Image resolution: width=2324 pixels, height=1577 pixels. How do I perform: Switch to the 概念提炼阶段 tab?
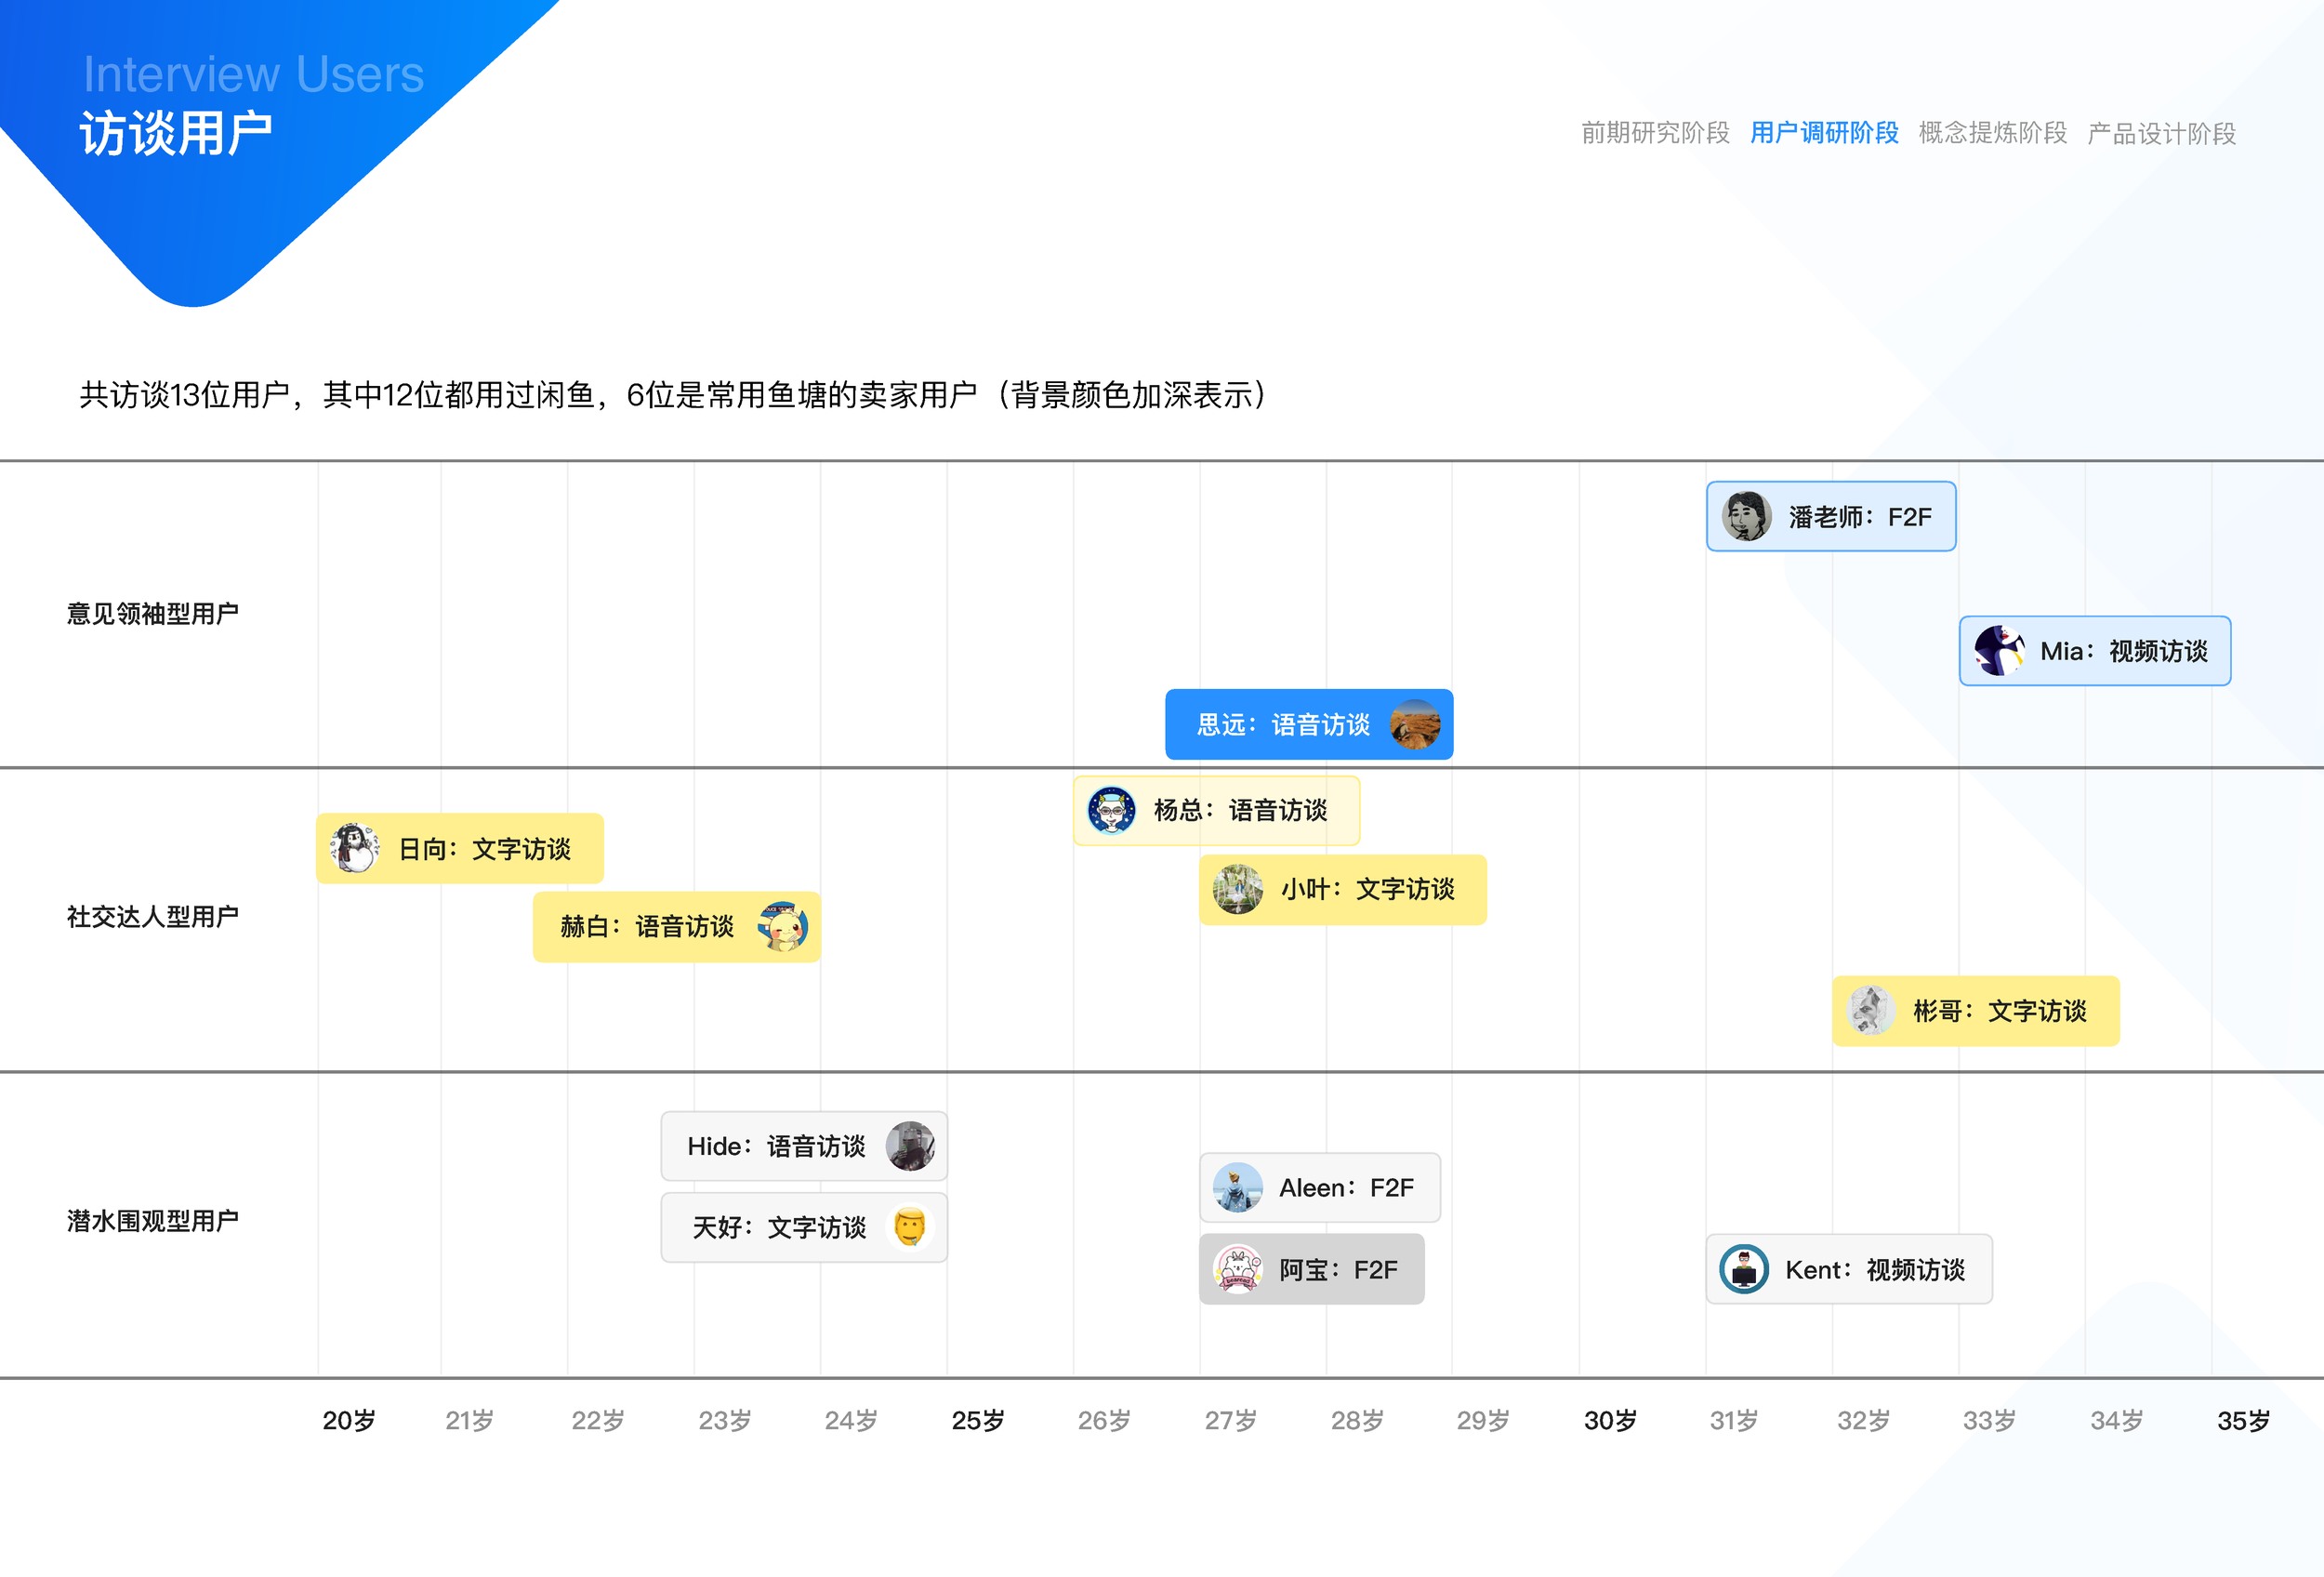[1993, 133]
